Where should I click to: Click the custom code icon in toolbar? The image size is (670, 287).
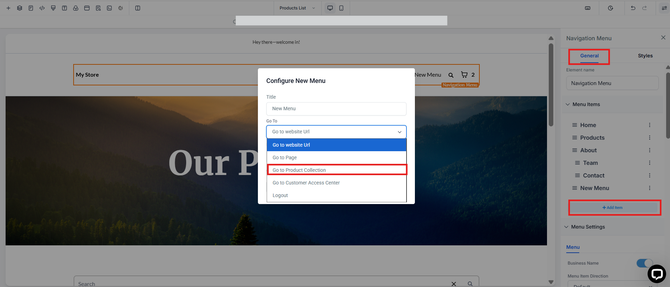tap(42, 8)
